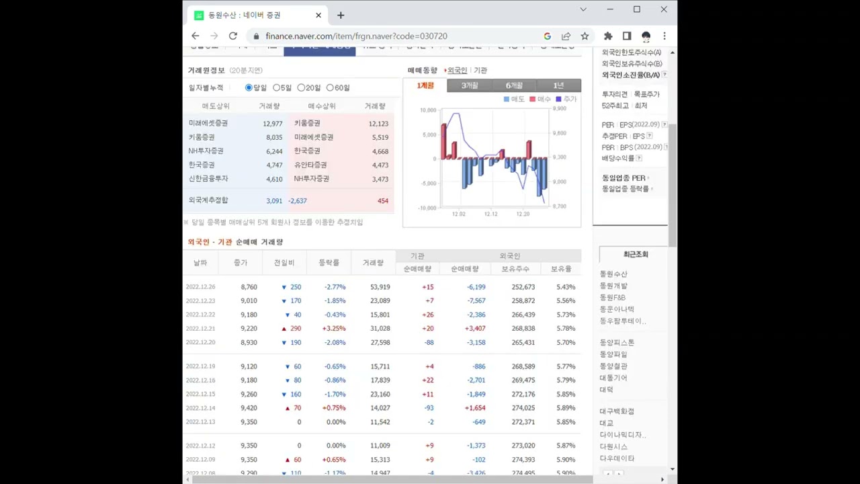
Task: Select the 당일 radio button
Action: 249,87
